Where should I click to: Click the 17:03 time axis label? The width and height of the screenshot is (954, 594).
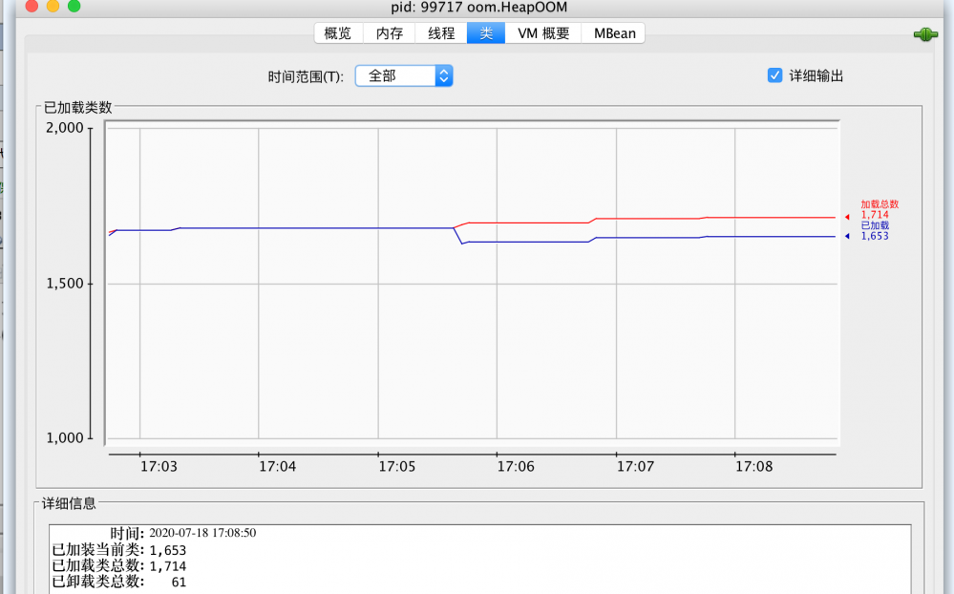159,467
